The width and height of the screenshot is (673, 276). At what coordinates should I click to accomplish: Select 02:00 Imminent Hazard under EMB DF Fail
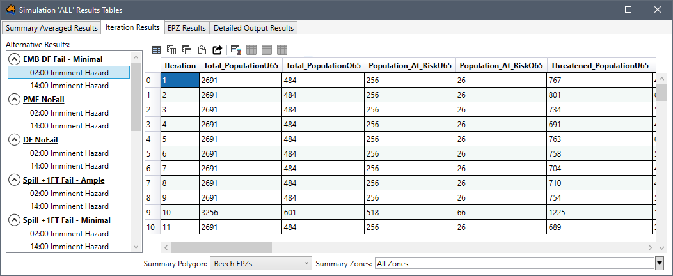[x=68, y=72]
